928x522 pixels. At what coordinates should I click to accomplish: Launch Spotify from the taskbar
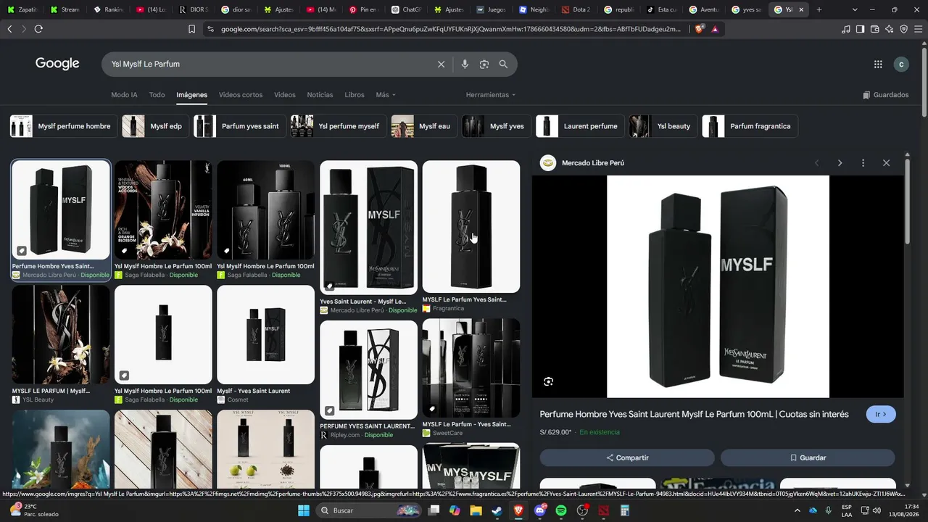pos(560,510)
